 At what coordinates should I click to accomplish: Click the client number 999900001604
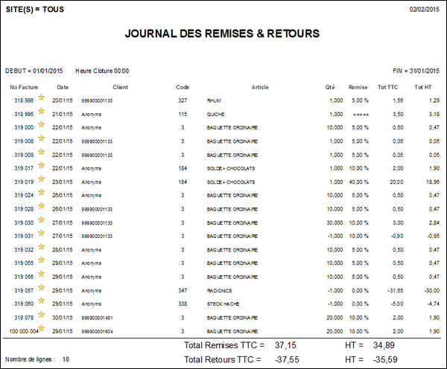tap(97, 331)
